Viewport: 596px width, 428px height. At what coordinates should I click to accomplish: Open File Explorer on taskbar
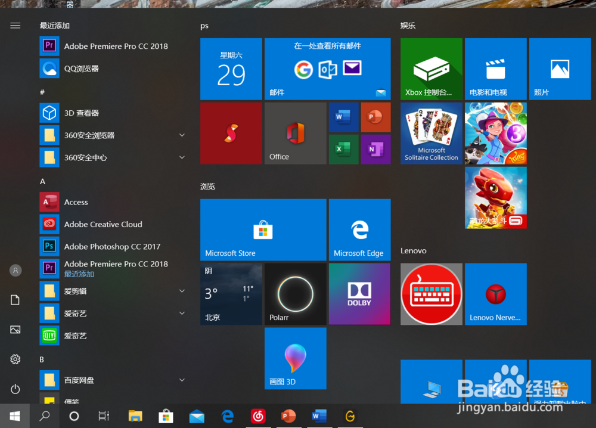click(135, 416)
